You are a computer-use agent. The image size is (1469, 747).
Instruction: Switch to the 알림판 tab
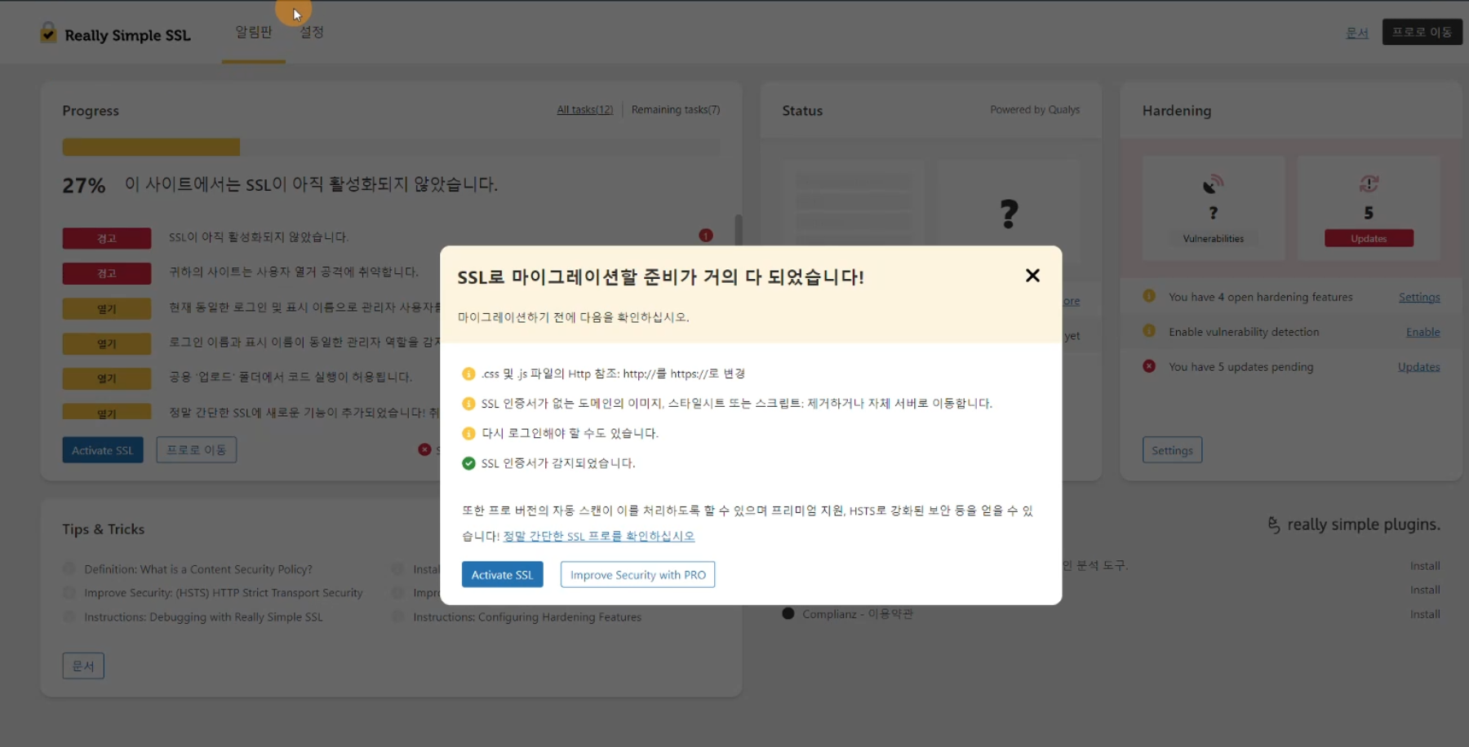(254, 32)
